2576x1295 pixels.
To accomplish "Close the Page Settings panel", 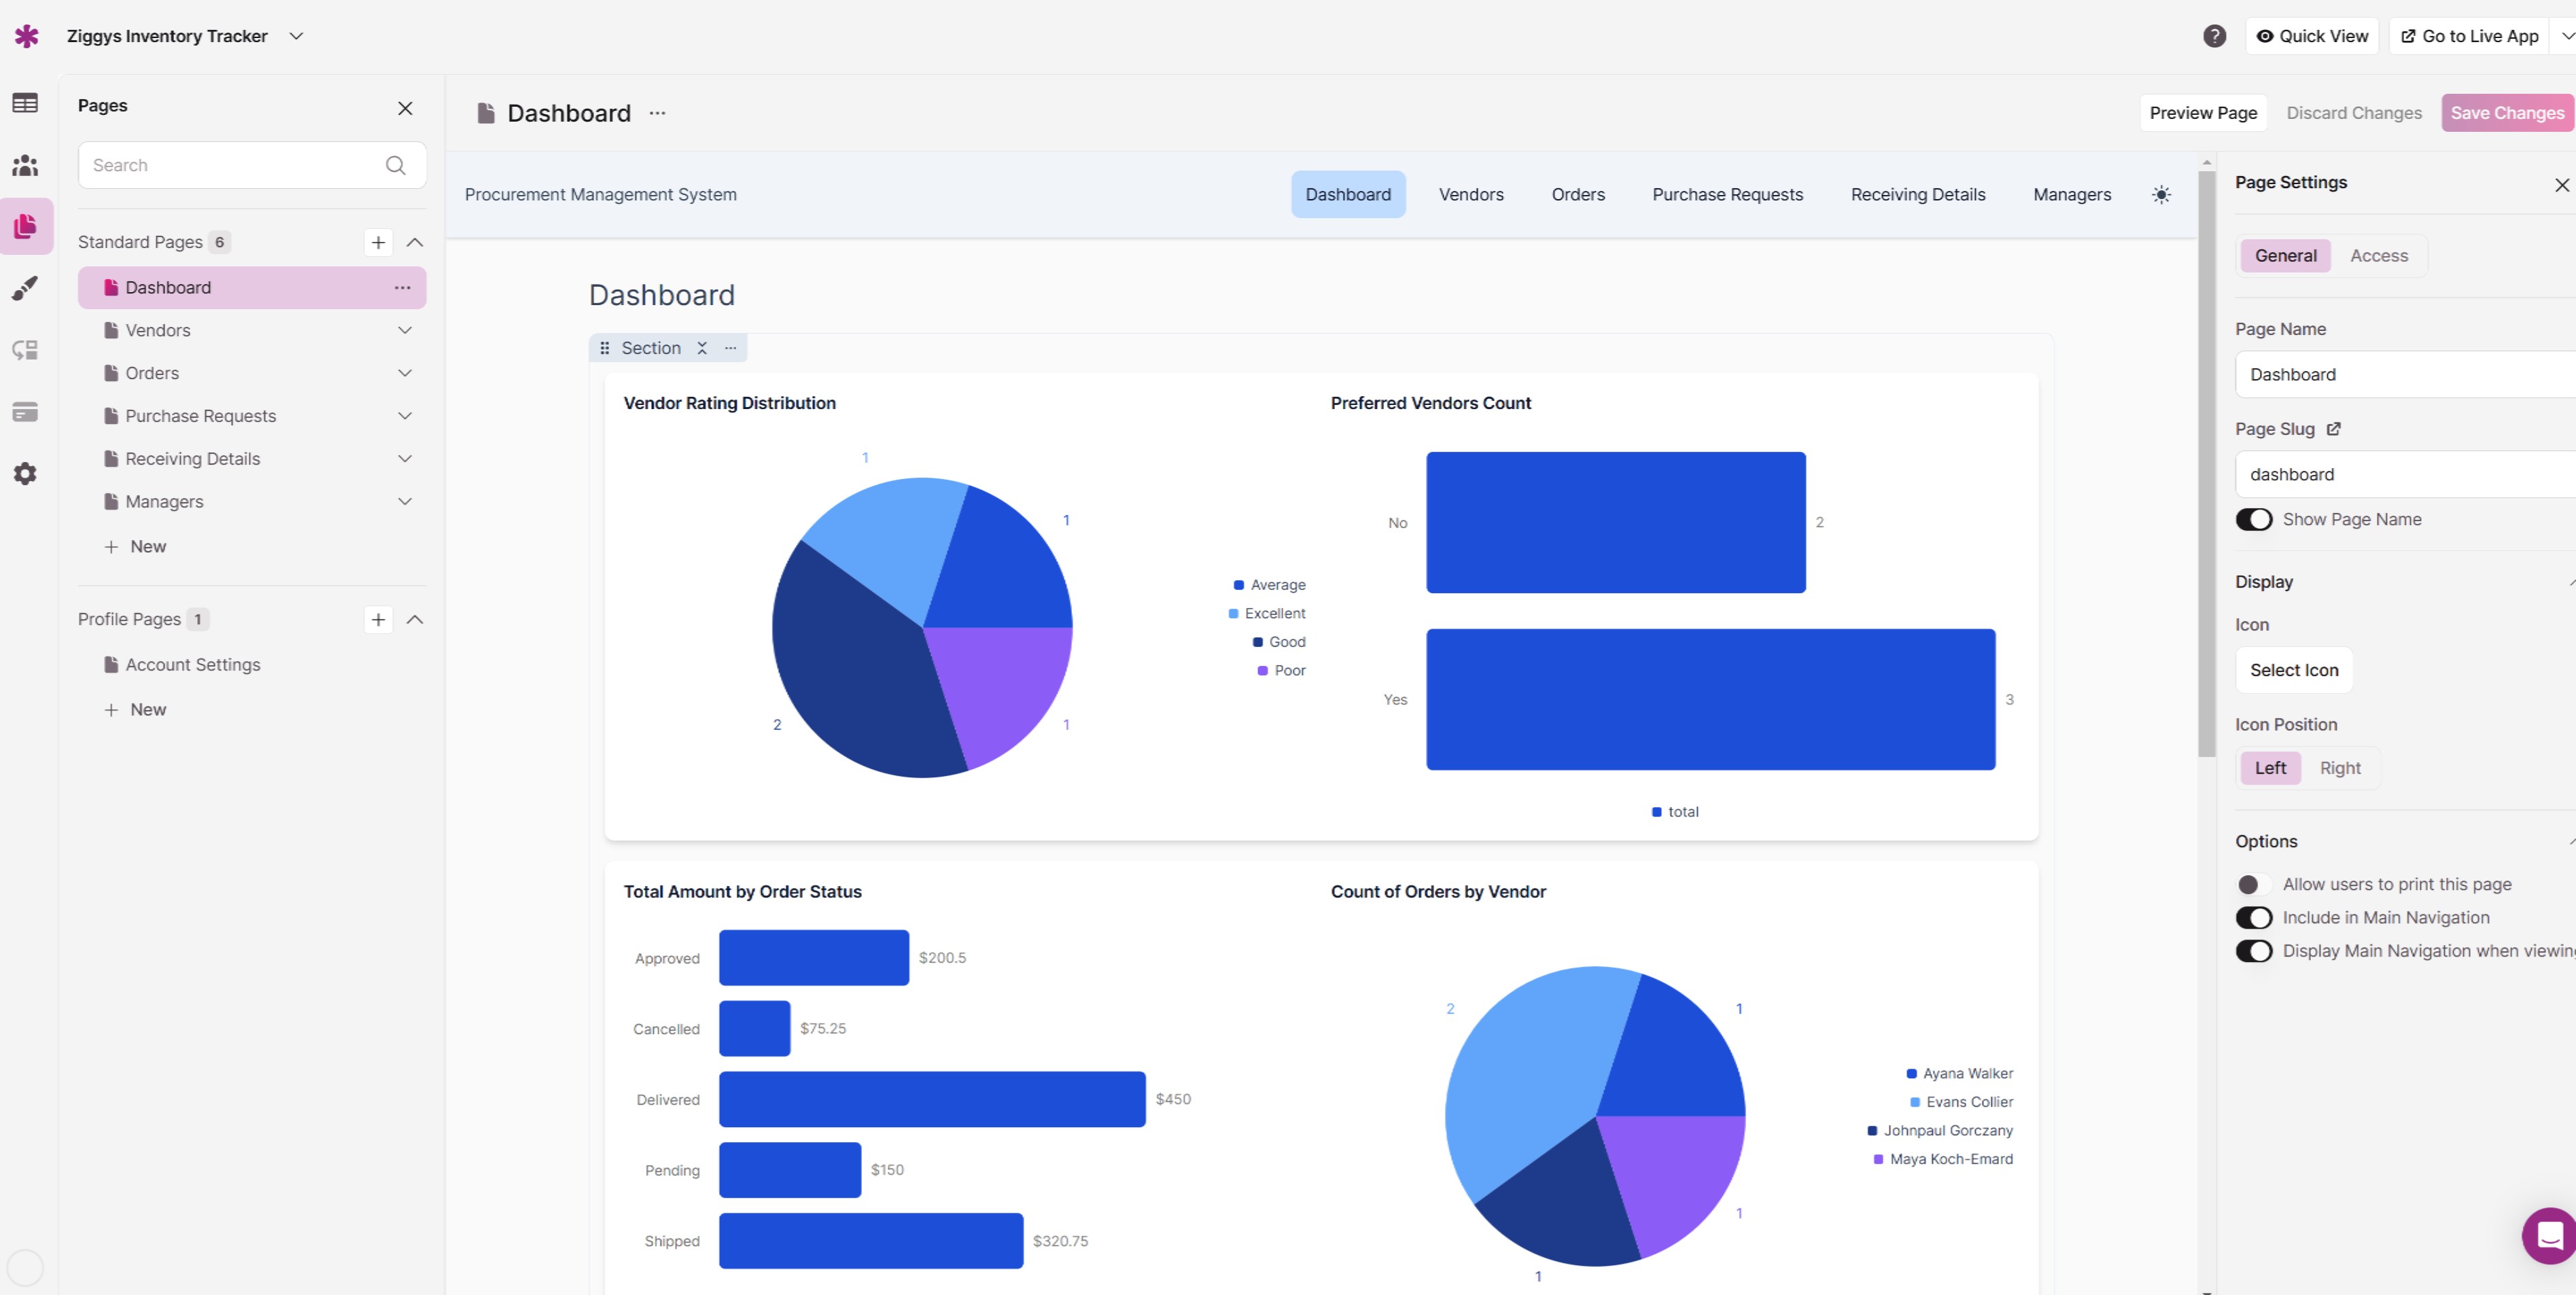I will pyautogui.click(x=2561, y=185).
